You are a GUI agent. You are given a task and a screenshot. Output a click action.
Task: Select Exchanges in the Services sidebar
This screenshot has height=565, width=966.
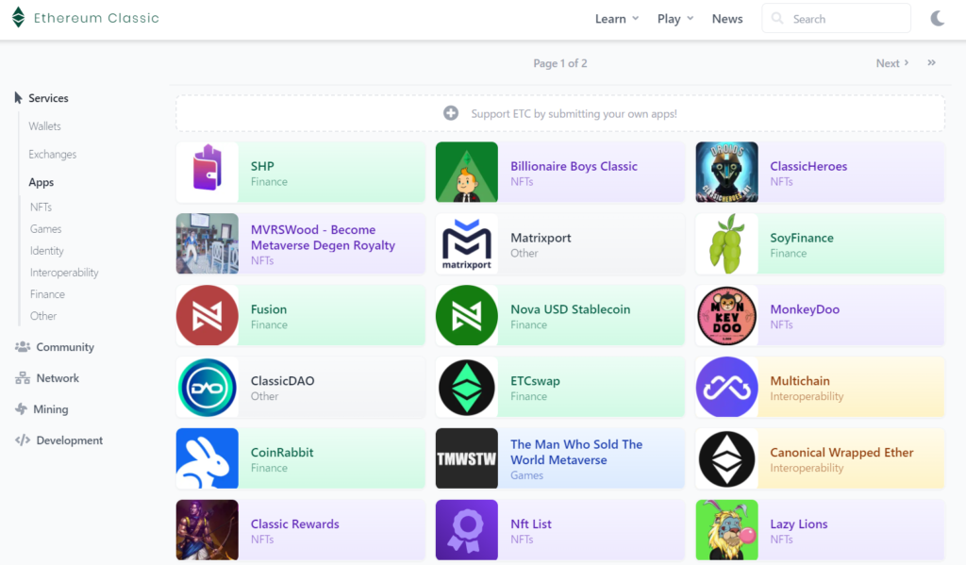click(x=52, y=155)
